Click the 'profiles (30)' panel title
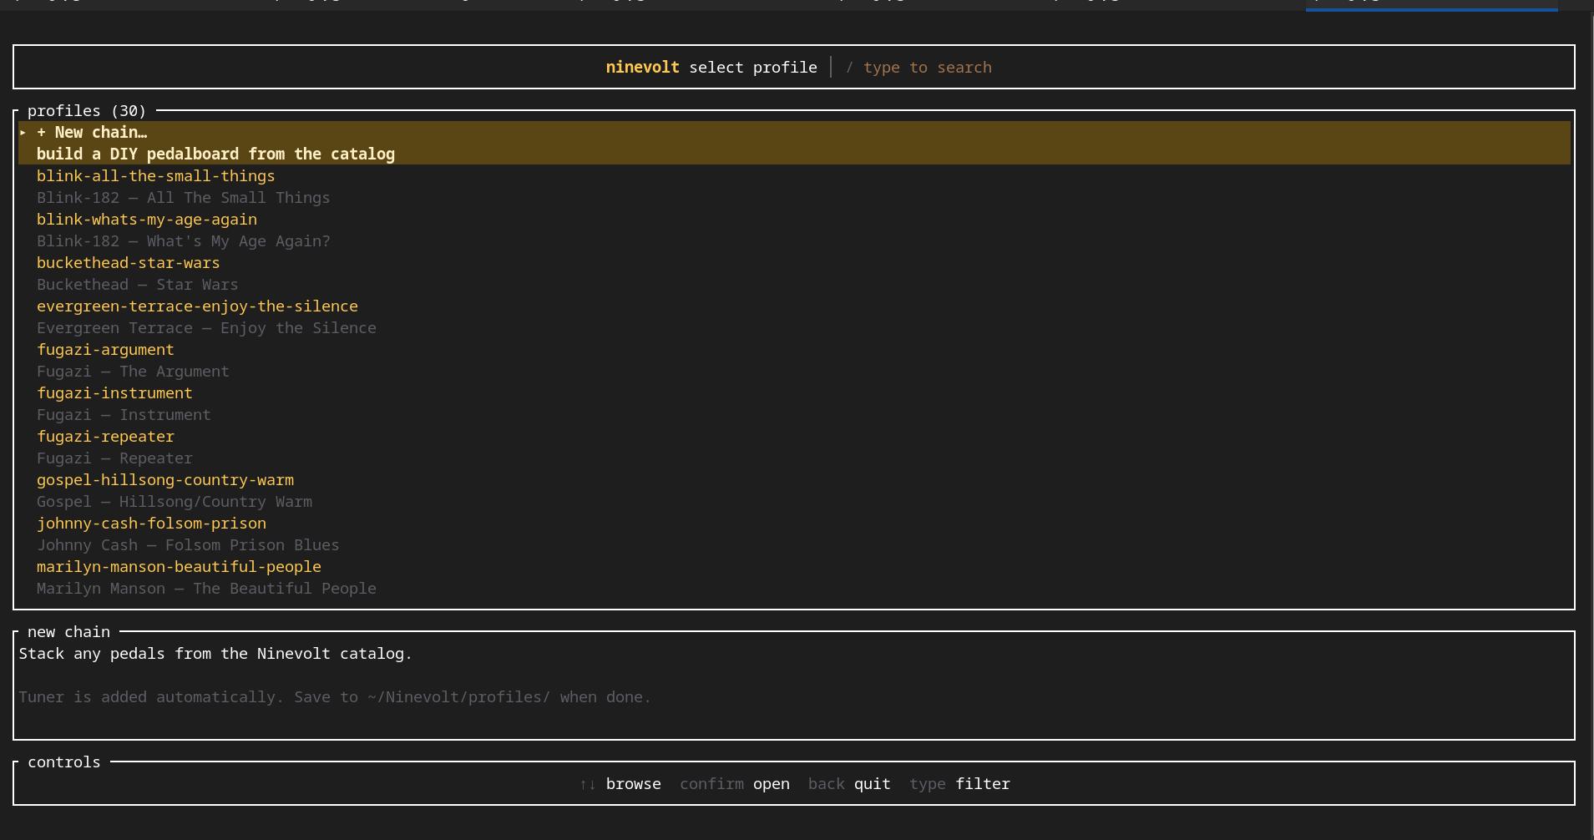Image resolution: width=1594 pixels, height=840 pixels. tap(87, 110)
